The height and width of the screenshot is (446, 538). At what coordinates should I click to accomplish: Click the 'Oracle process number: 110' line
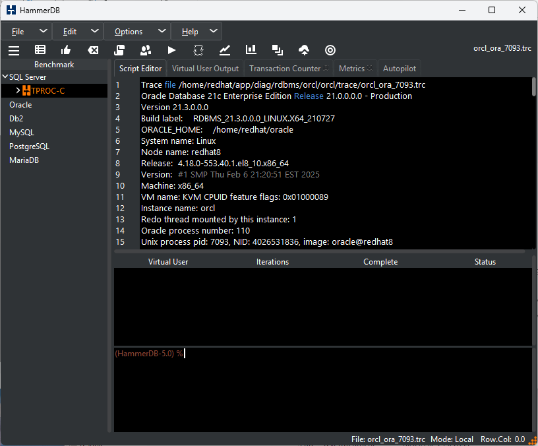coord(196,230)
